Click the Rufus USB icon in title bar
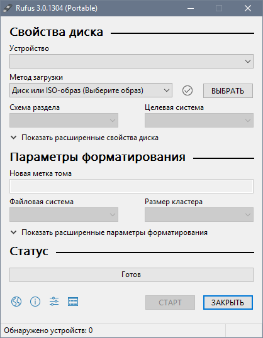Viewport: 263px width, 338px height. 8,8
